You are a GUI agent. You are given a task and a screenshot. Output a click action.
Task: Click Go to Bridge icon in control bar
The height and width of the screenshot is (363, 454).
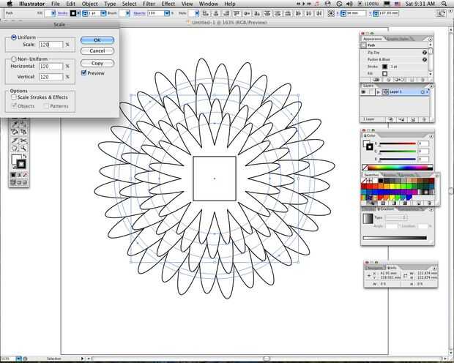tap(441, 13)
